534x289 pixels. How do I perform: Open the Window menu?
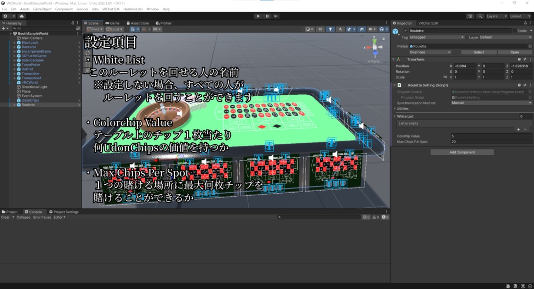click(x=152, y=9)
